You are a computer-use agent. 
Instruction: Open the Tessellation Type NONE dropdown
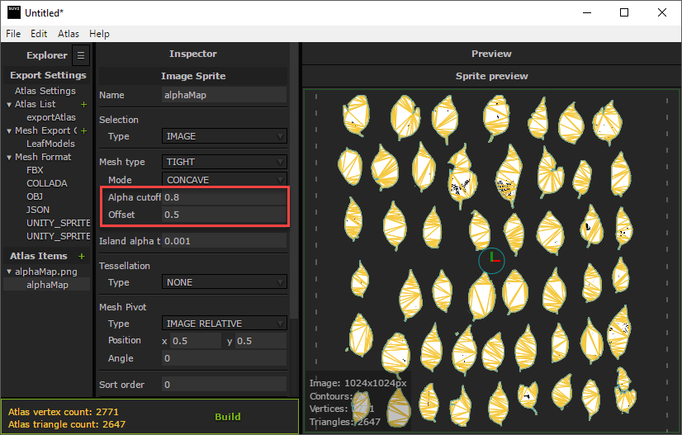point(225,282)
